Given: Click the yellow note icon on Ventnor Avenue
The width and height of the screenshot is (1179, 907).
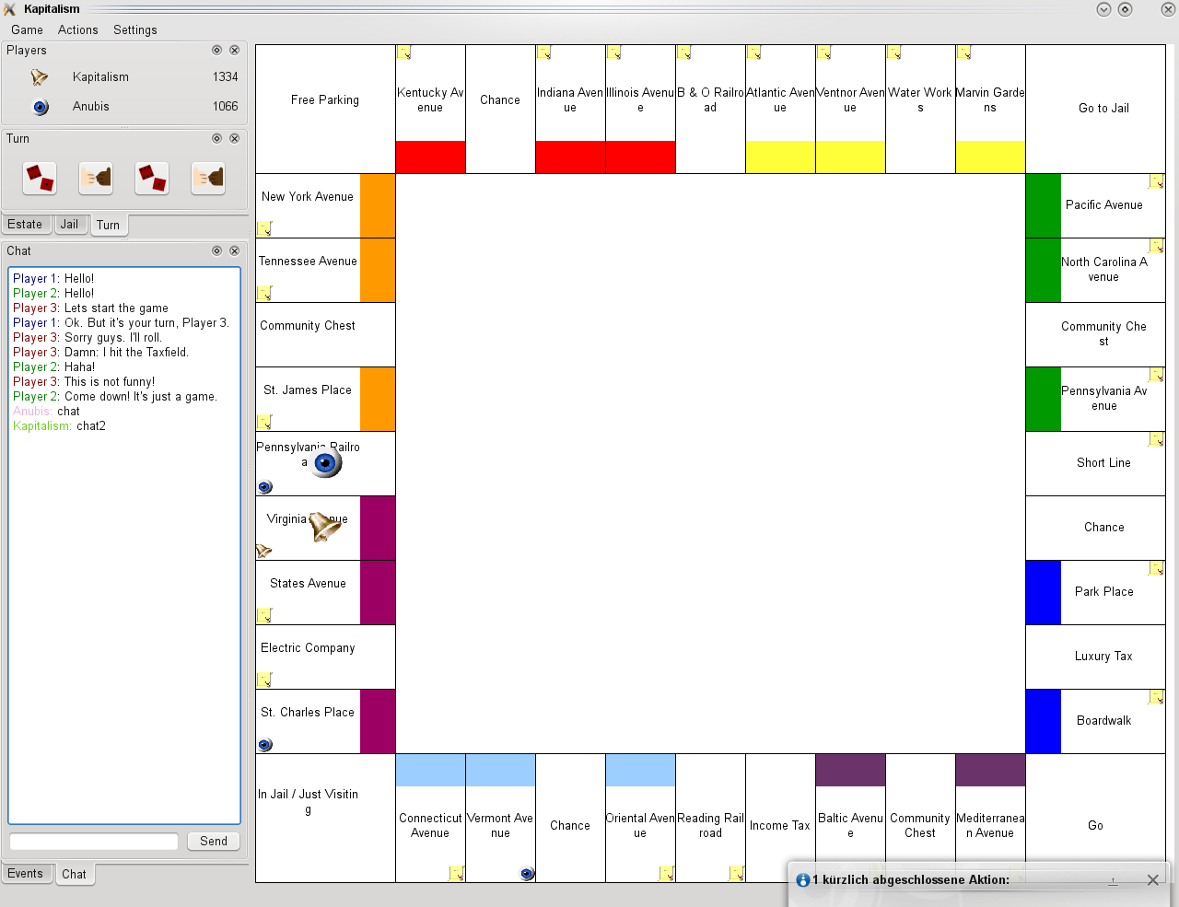Looking at the screenshot, I should coord(823,52).
